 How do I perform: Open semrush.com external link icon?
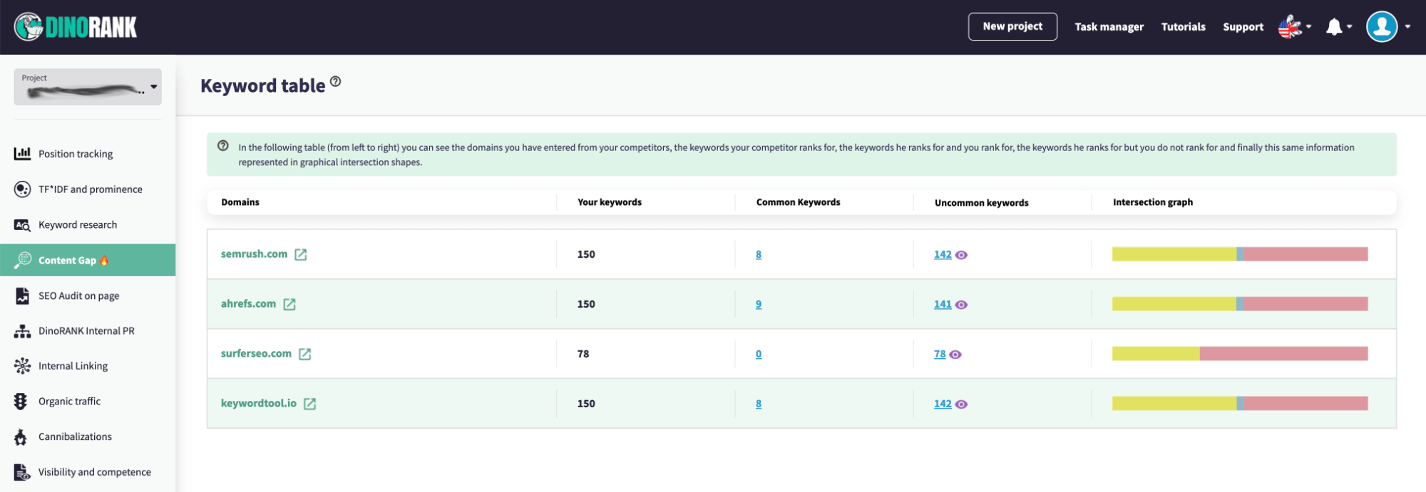tap(301, 254)
